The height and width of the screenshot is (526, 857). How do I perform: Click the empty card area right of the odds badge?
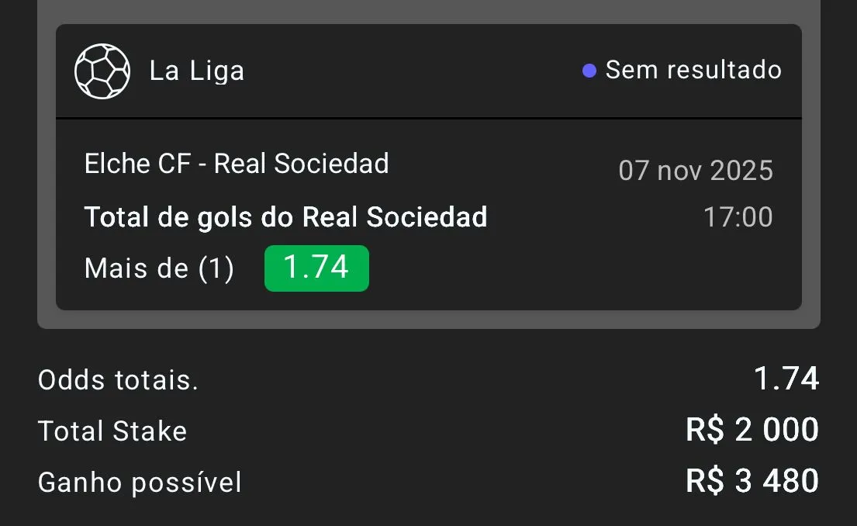[x=582, y=268]
